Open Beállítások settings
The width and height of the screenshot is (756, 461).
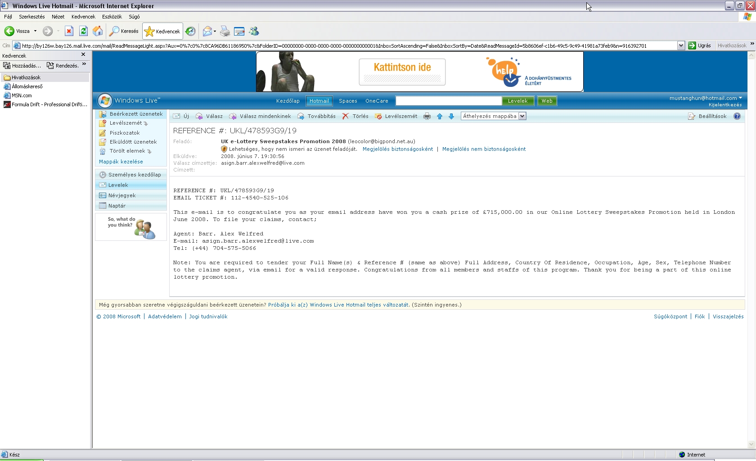708,116
